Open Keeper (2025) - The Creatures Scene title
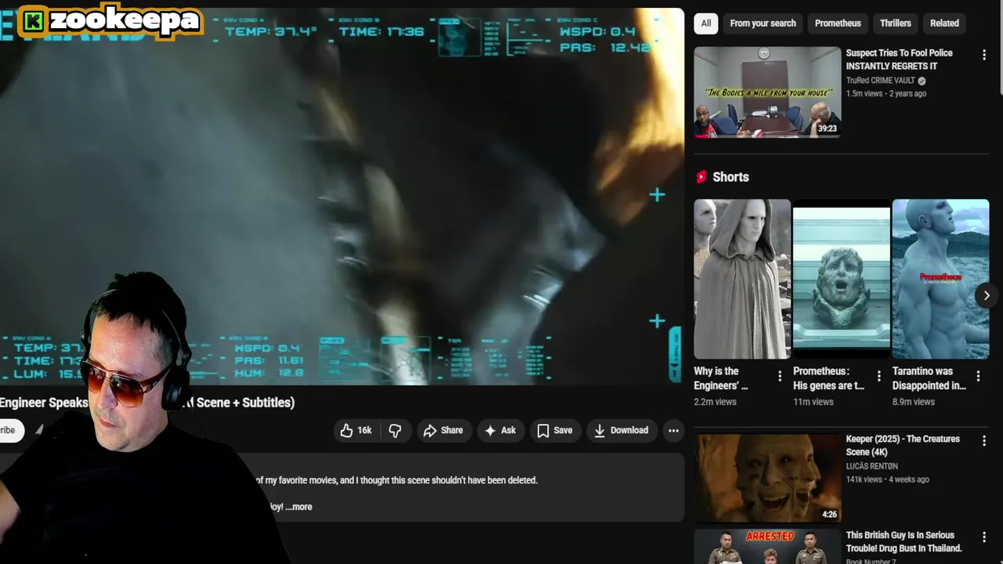 click(903, 445)
